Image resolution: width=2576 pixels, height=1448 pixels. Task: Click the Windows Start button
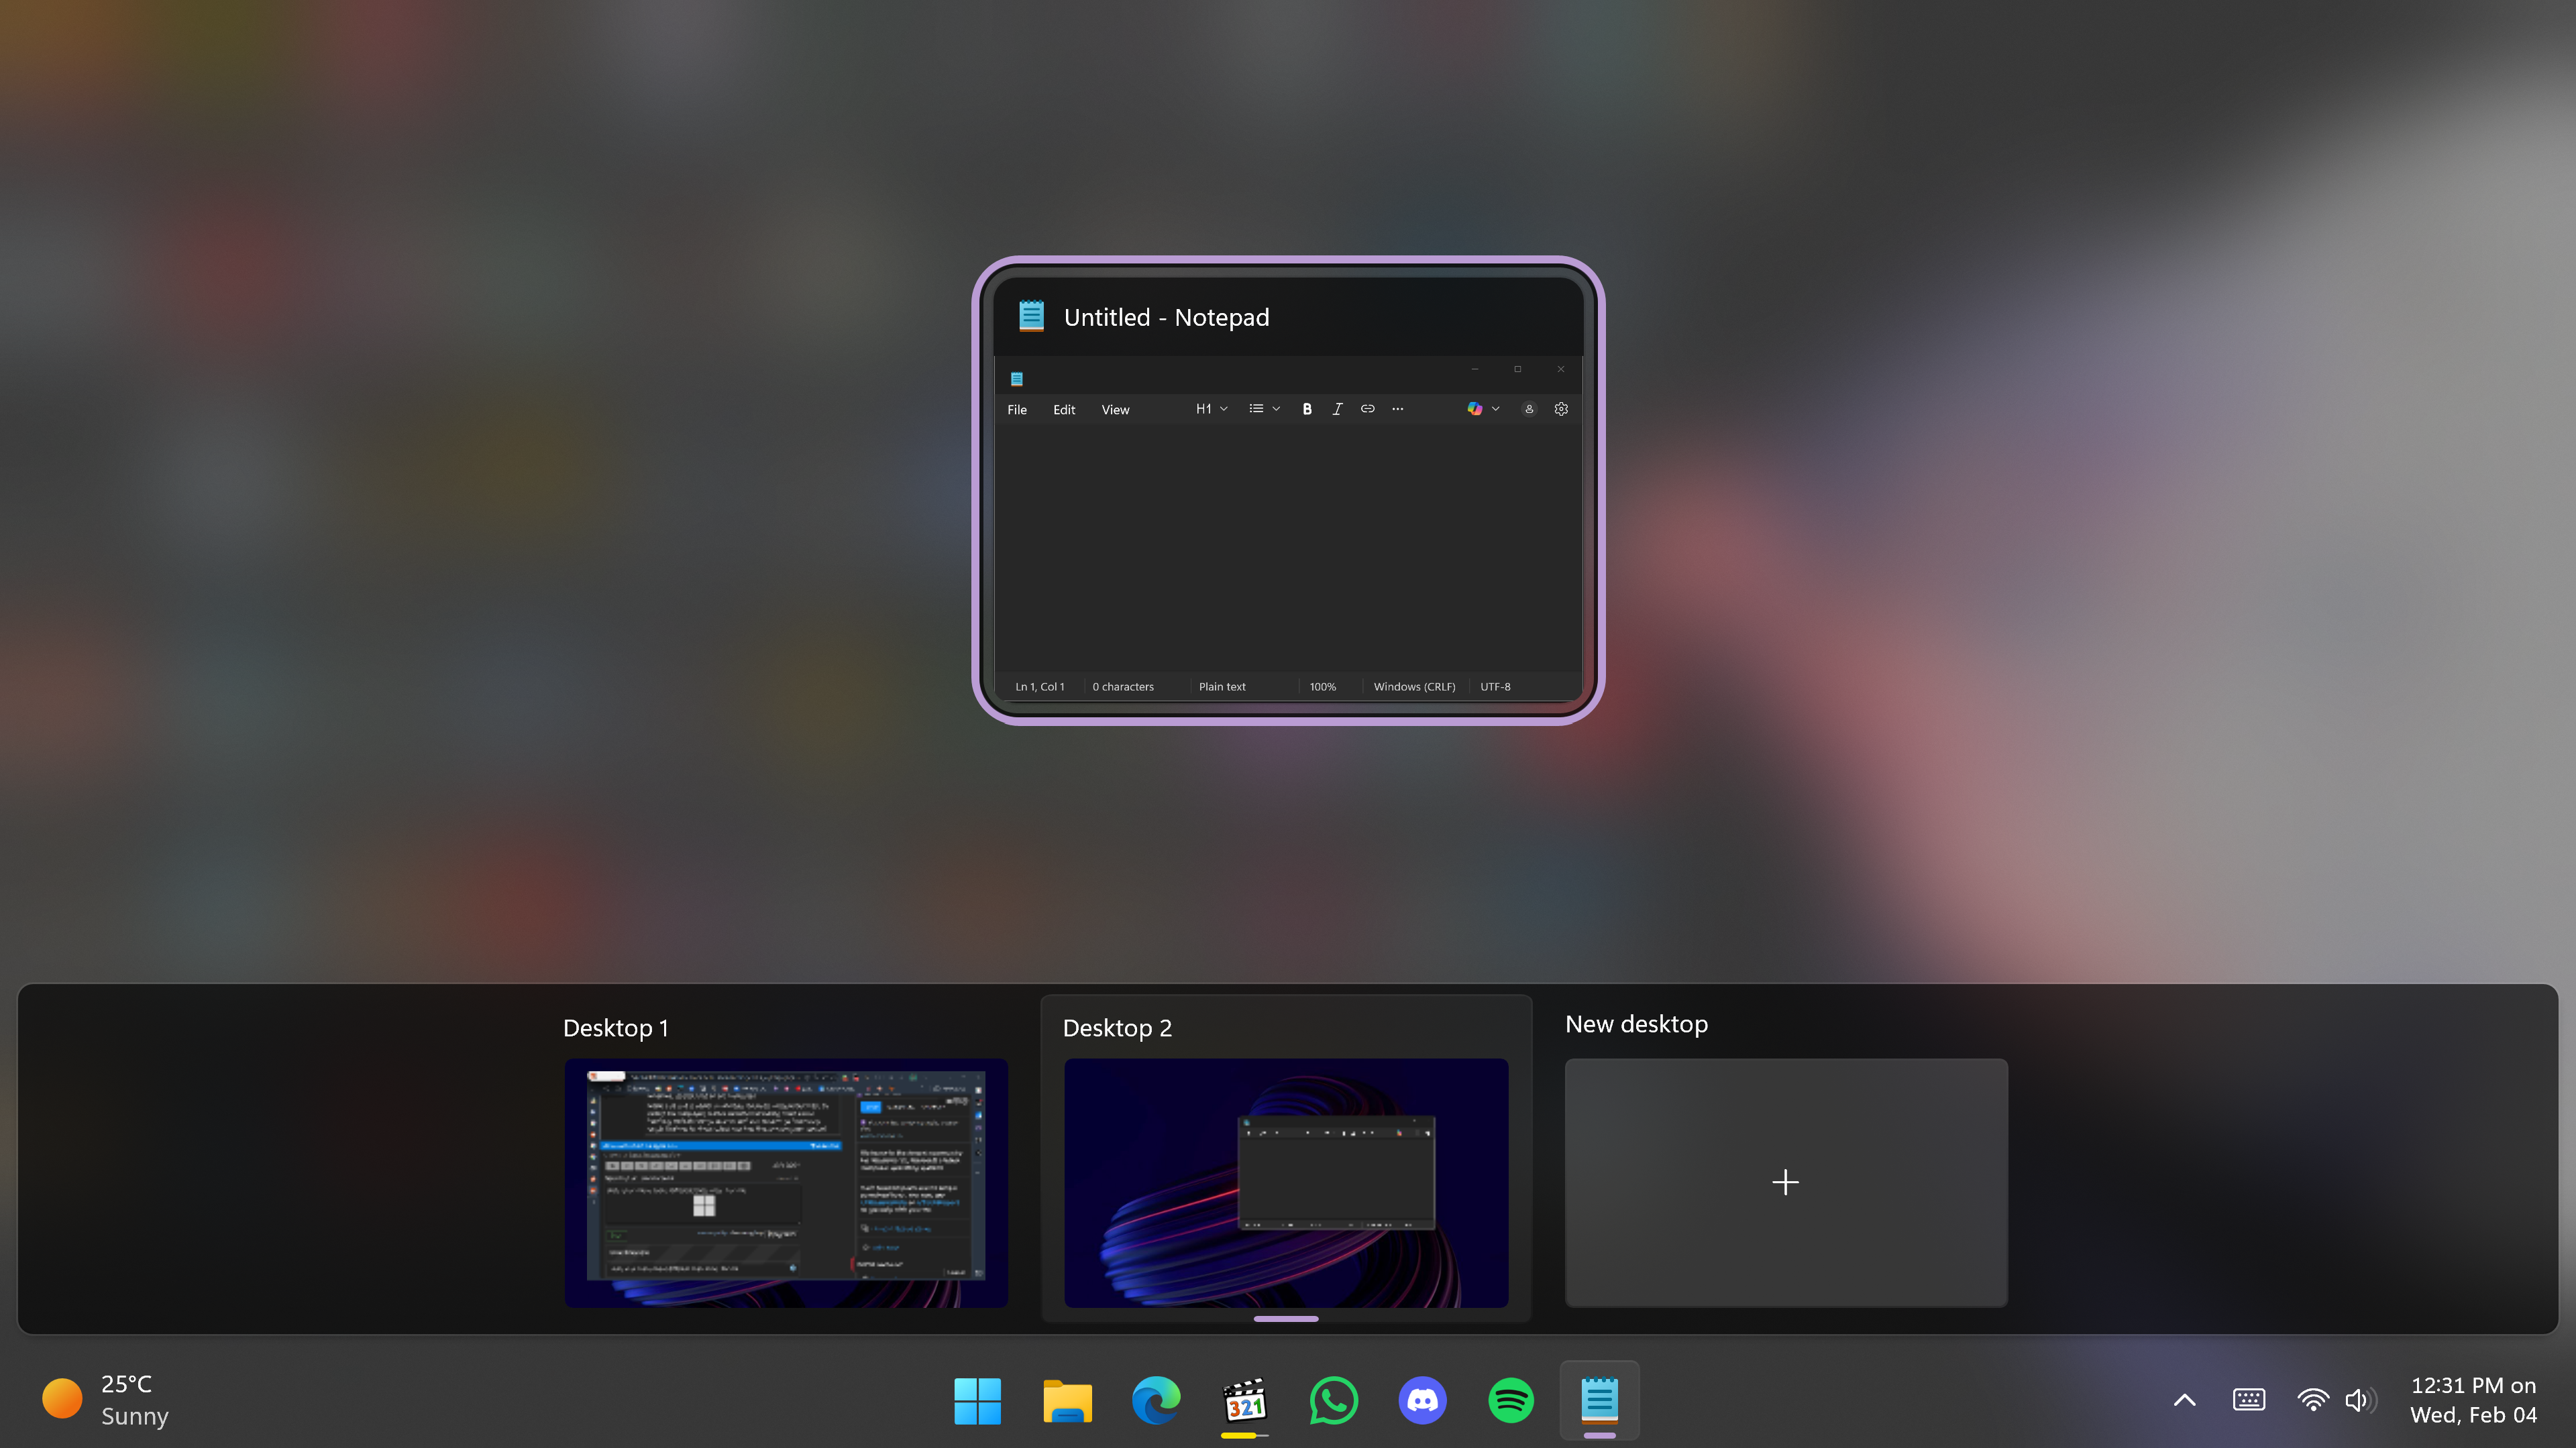[x=977, y=1400]
